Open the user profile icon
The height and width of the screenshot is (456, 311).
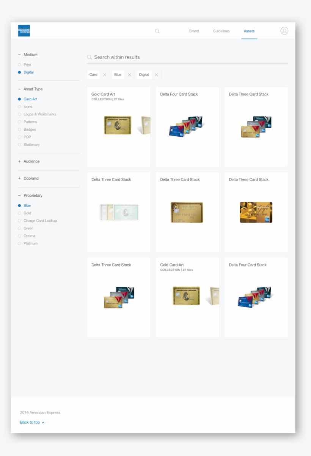point(284,31)
